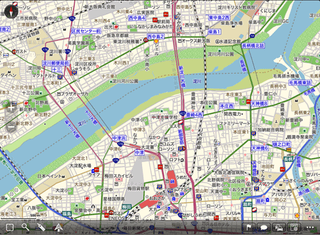Tap the 北区役所 ward office label
Screen dimensions: 320x235
[237, 181]
